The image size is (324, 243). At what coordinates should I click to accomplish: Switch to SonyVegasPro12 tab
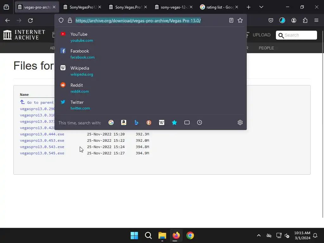tap(82, 7)
